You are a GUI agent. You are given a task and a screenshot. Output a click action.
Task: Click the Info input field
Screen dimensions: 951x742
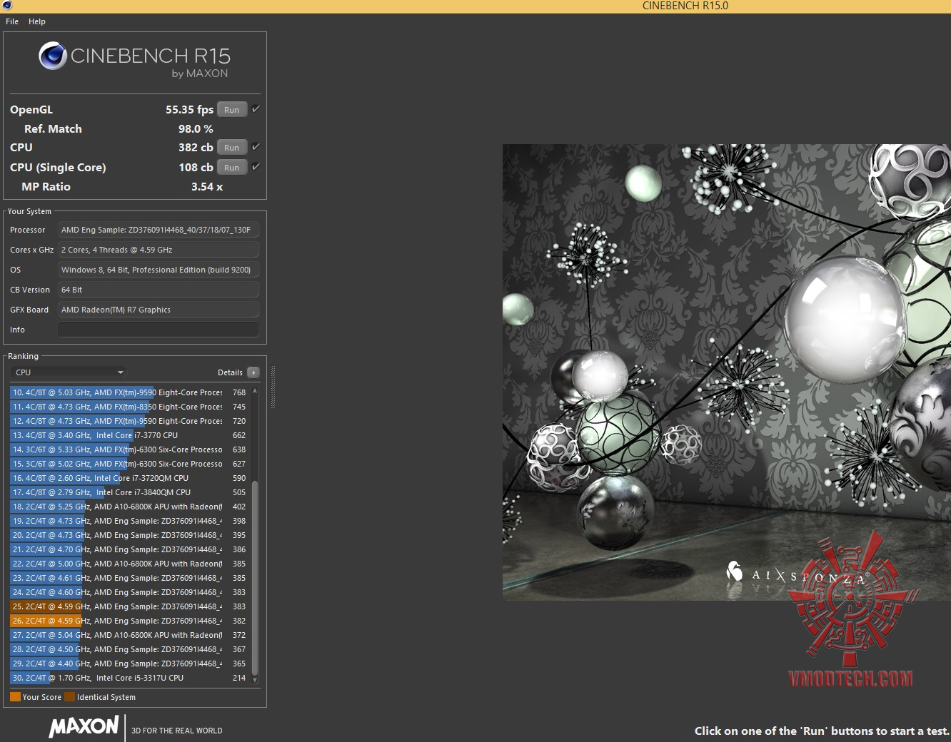coord(158,330)
